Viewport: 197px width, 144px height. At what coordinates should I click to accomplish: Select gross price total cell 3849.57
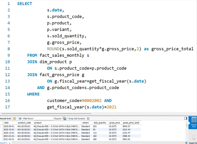(126, 126)
